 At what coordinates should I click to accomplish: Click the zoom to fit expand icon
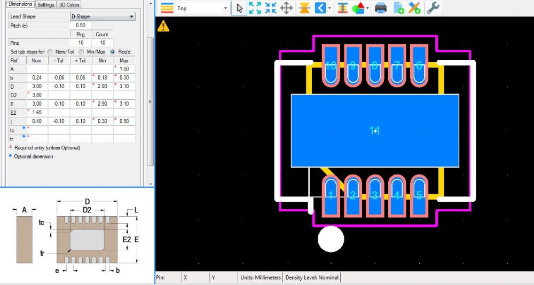click(x=255, y=8)
